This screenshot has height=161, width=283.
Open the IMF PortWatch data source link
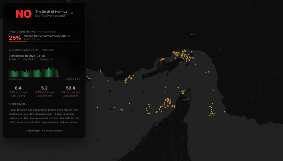click(44, 50)
